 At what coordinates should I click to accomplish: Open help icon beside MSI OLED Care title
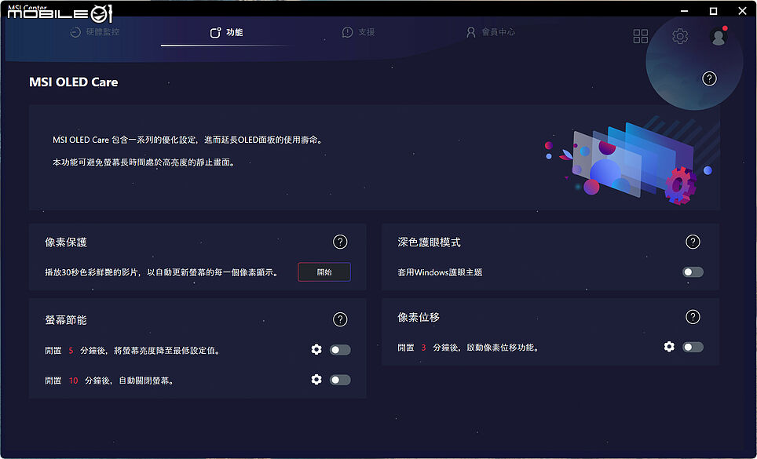pos(709,78)
